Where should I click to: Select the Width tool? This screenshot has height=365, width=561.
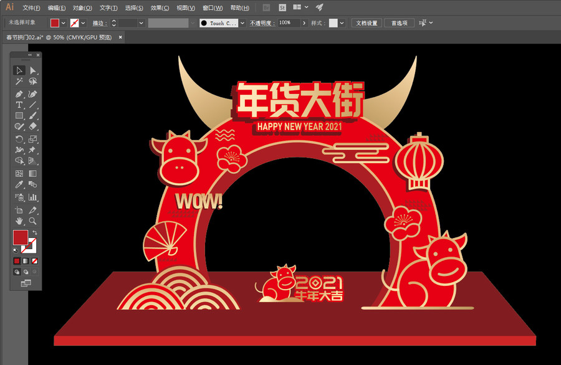pyautogui.click(x=19, y=149)
